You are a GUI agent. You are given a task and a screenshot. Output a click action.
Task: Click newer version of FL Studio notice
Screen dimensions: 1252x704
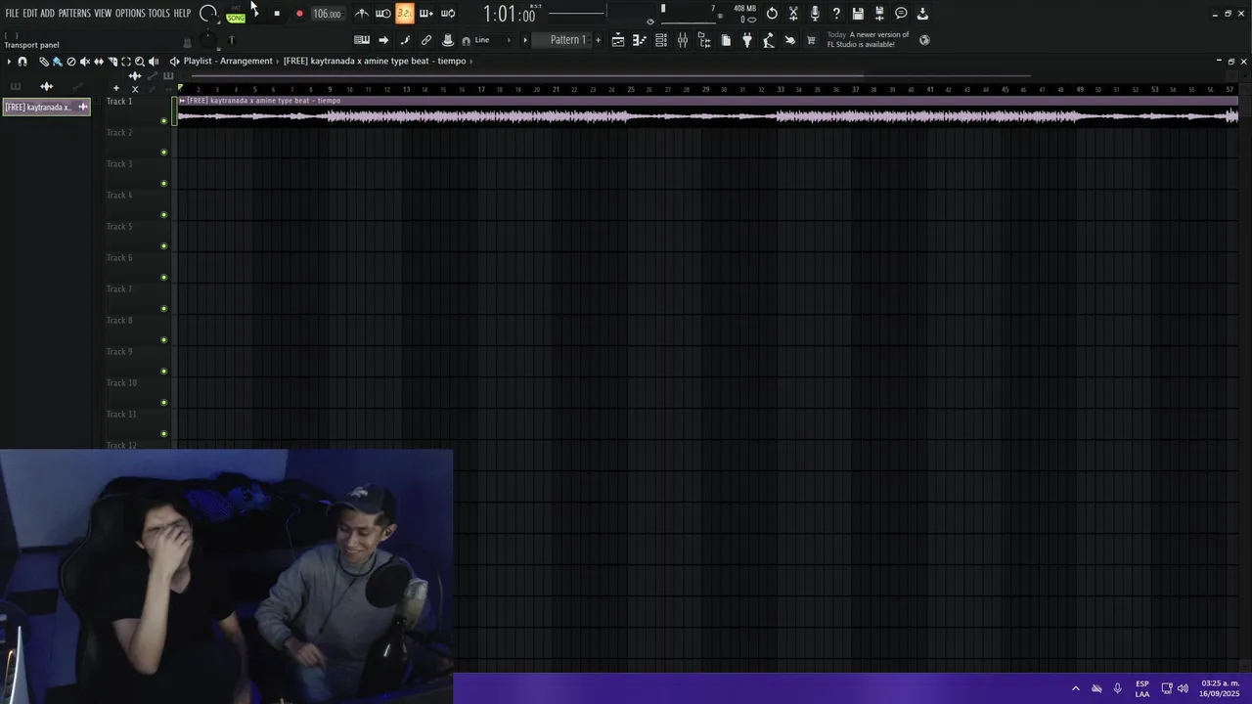click(x=868, y=39)
